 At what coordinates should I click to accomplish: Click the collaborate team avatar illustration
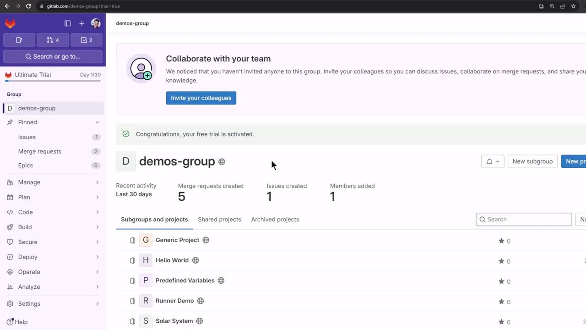point(141,69)
